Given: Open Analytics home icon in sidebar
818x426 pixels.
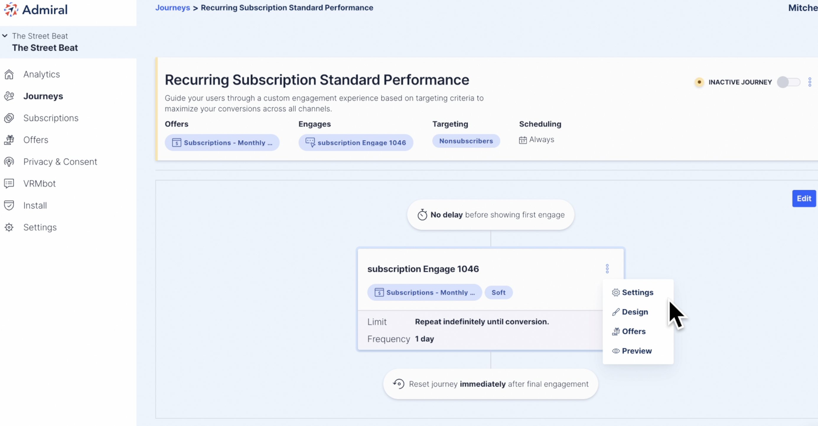Looking at the screenshot, I should coord(9,74).
